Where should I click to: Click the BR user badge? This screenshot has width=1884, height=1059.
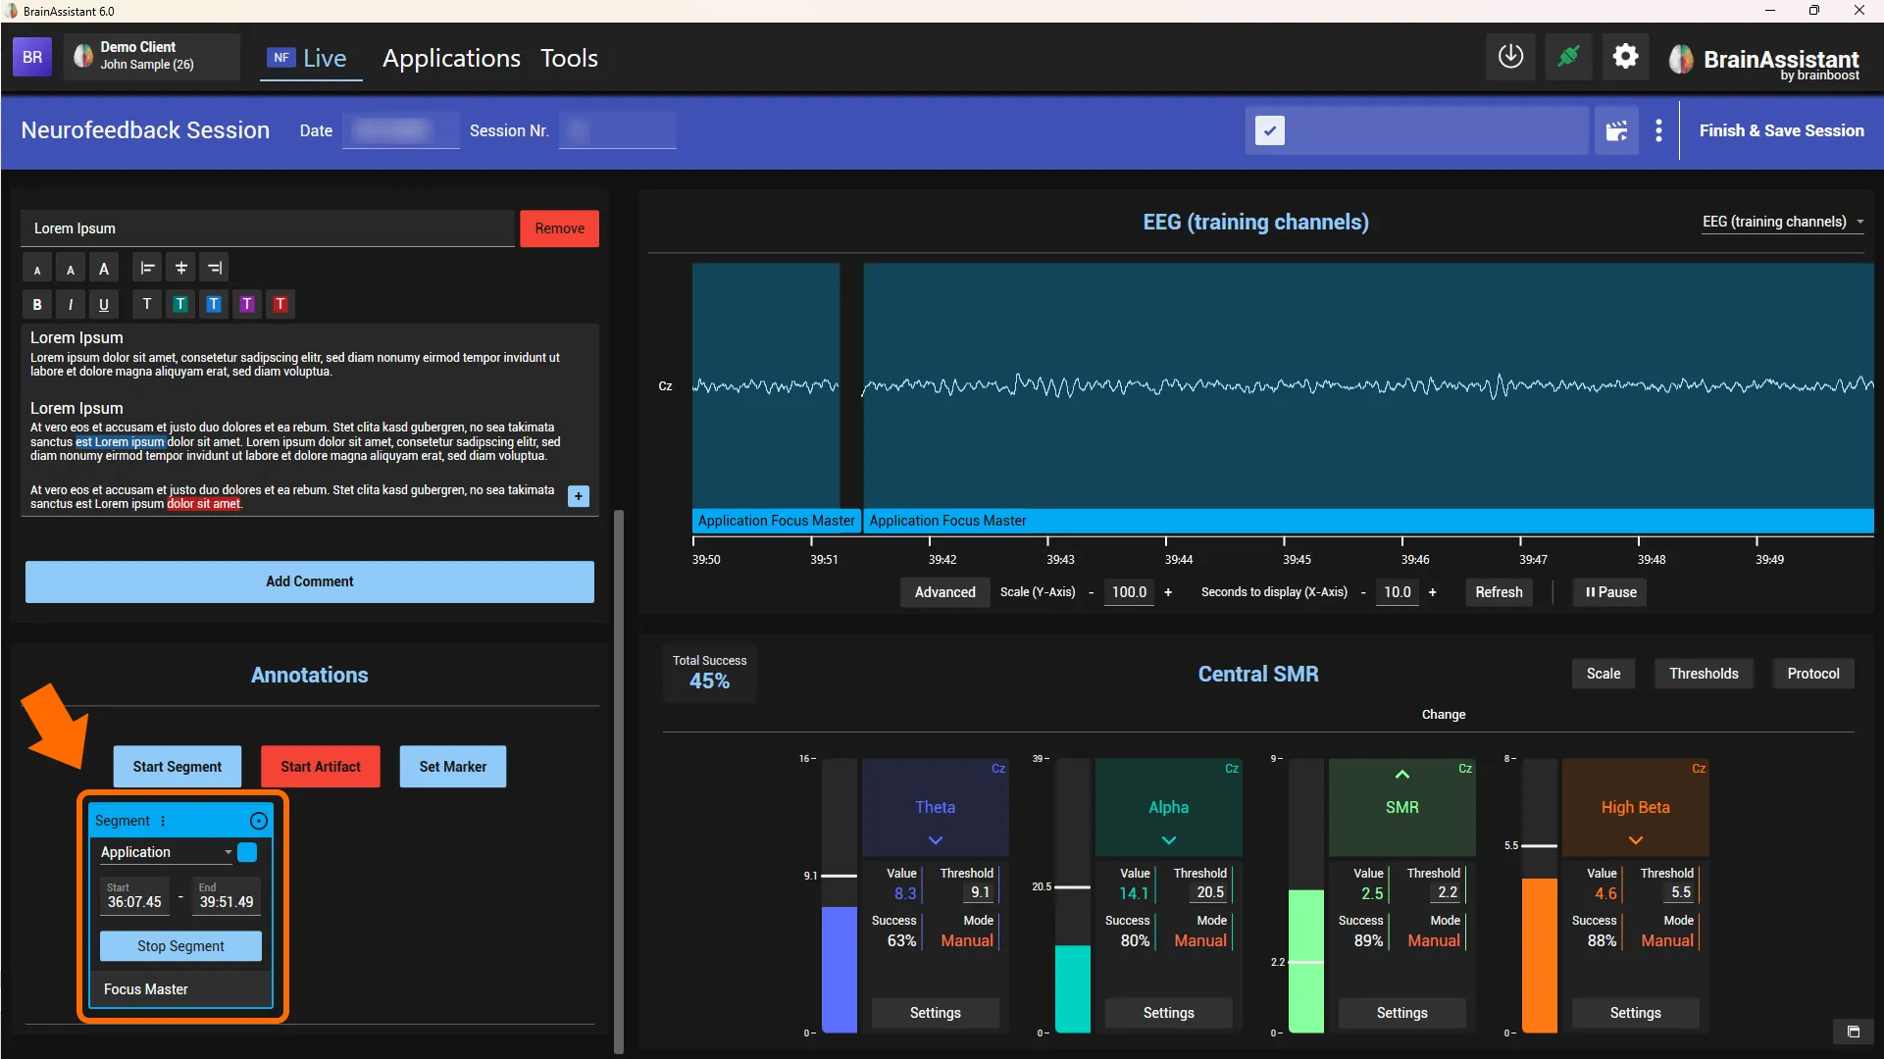click(x=32, y=57)
